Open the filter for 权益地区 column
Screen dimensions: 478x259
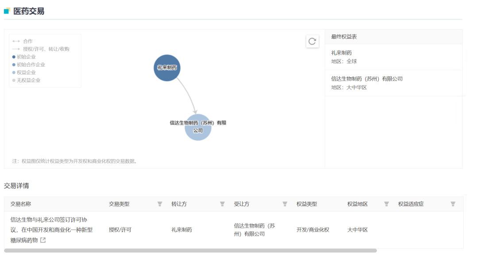(x=386, y=204)
